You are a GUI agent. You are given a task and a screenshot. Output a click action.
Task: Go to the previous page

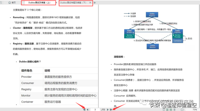pyautogui.click(x=87, y=110)
